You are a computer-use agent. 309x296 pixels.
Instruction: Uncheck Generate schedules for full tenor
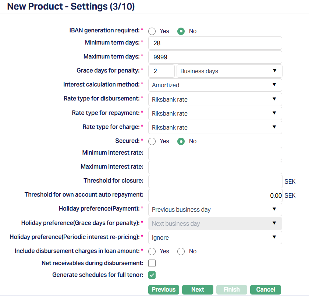click(x=152, y=275)
